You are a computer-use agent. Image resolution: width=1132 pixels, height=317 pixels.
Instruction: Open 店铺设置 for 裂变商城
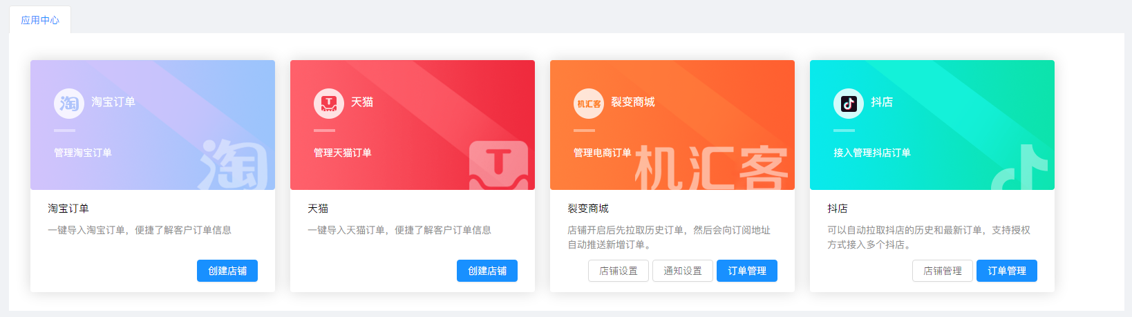point(619,271)
